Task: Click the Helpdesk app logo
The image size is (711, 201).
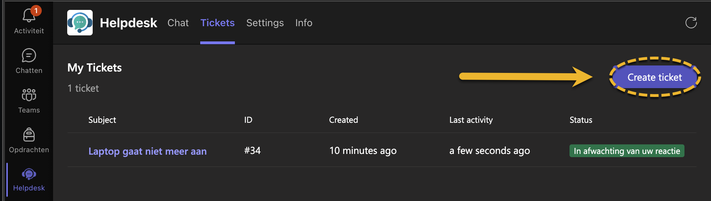Action: [80, 23]
